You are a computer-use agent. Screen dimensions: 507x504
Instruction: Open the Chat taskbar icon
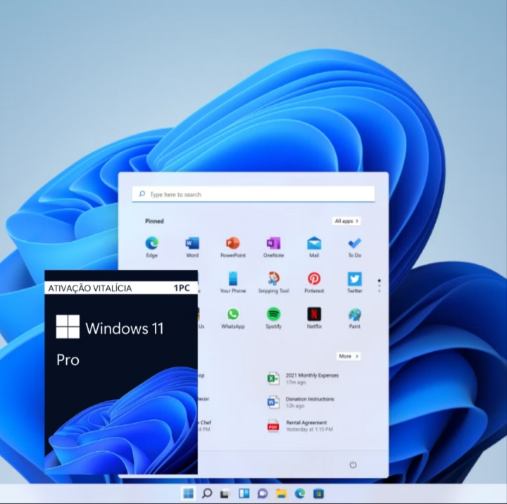click(x=263, y=493)
